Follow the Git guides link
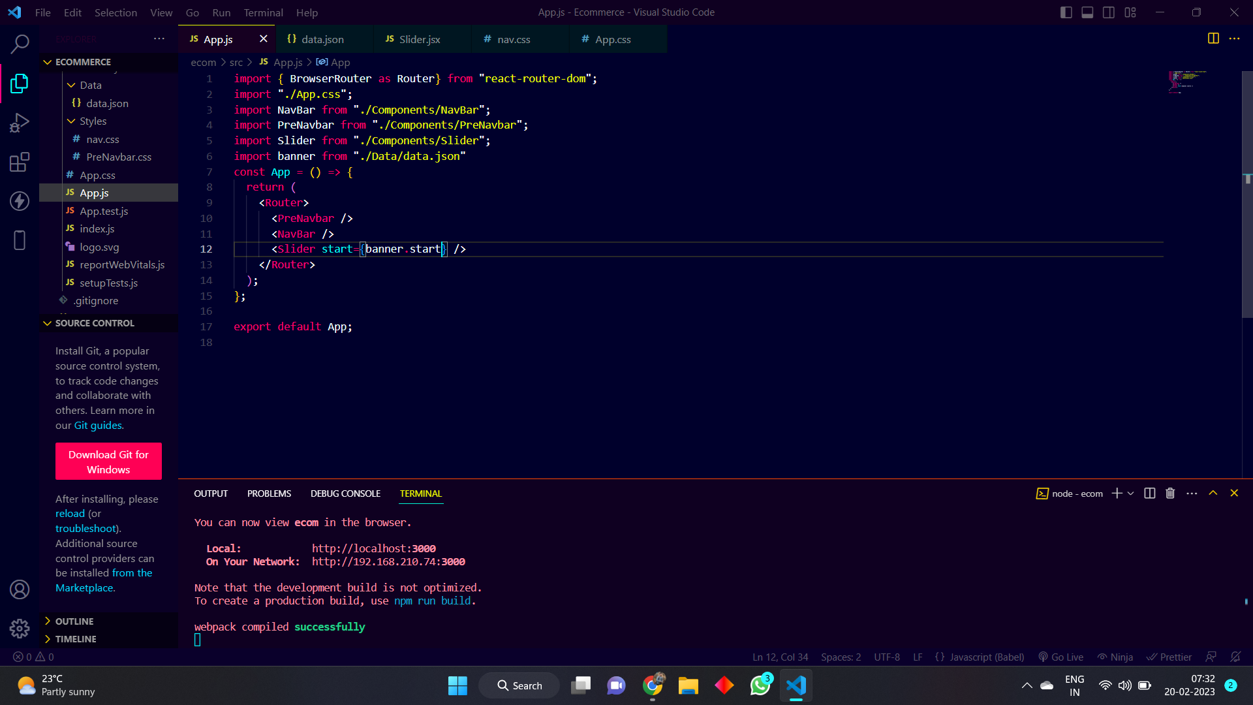1253x705 pixels. pos(97,425)
